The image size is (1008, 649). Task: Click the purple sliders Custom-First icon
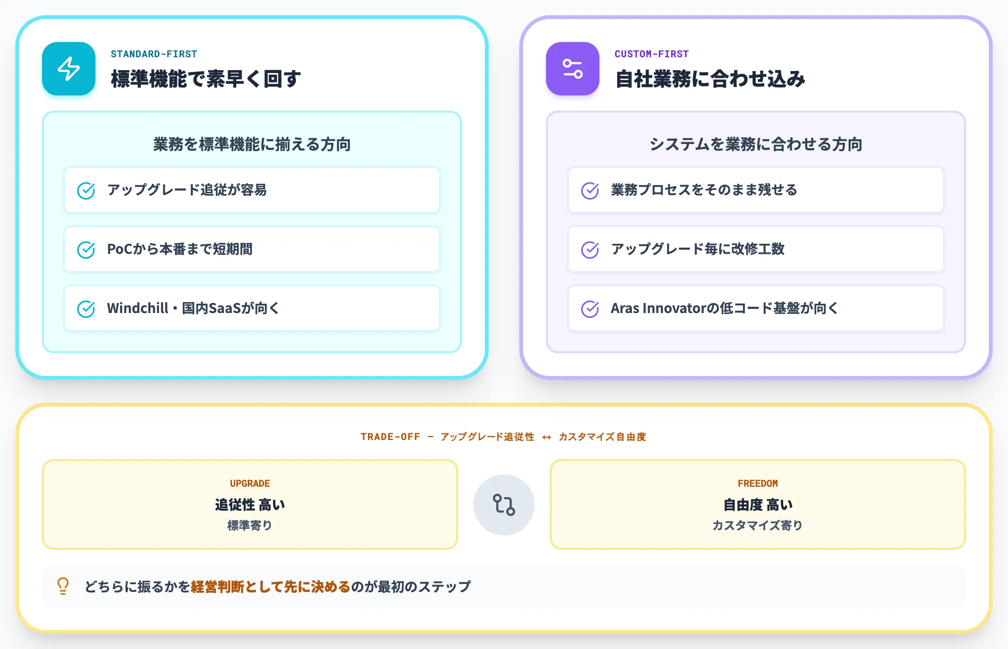coord(573,69)
